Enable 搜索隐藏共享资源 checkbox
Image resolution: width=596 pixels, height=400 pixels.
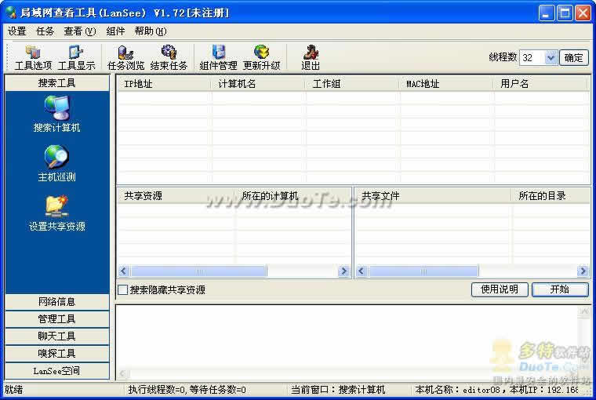pos(123,289)
